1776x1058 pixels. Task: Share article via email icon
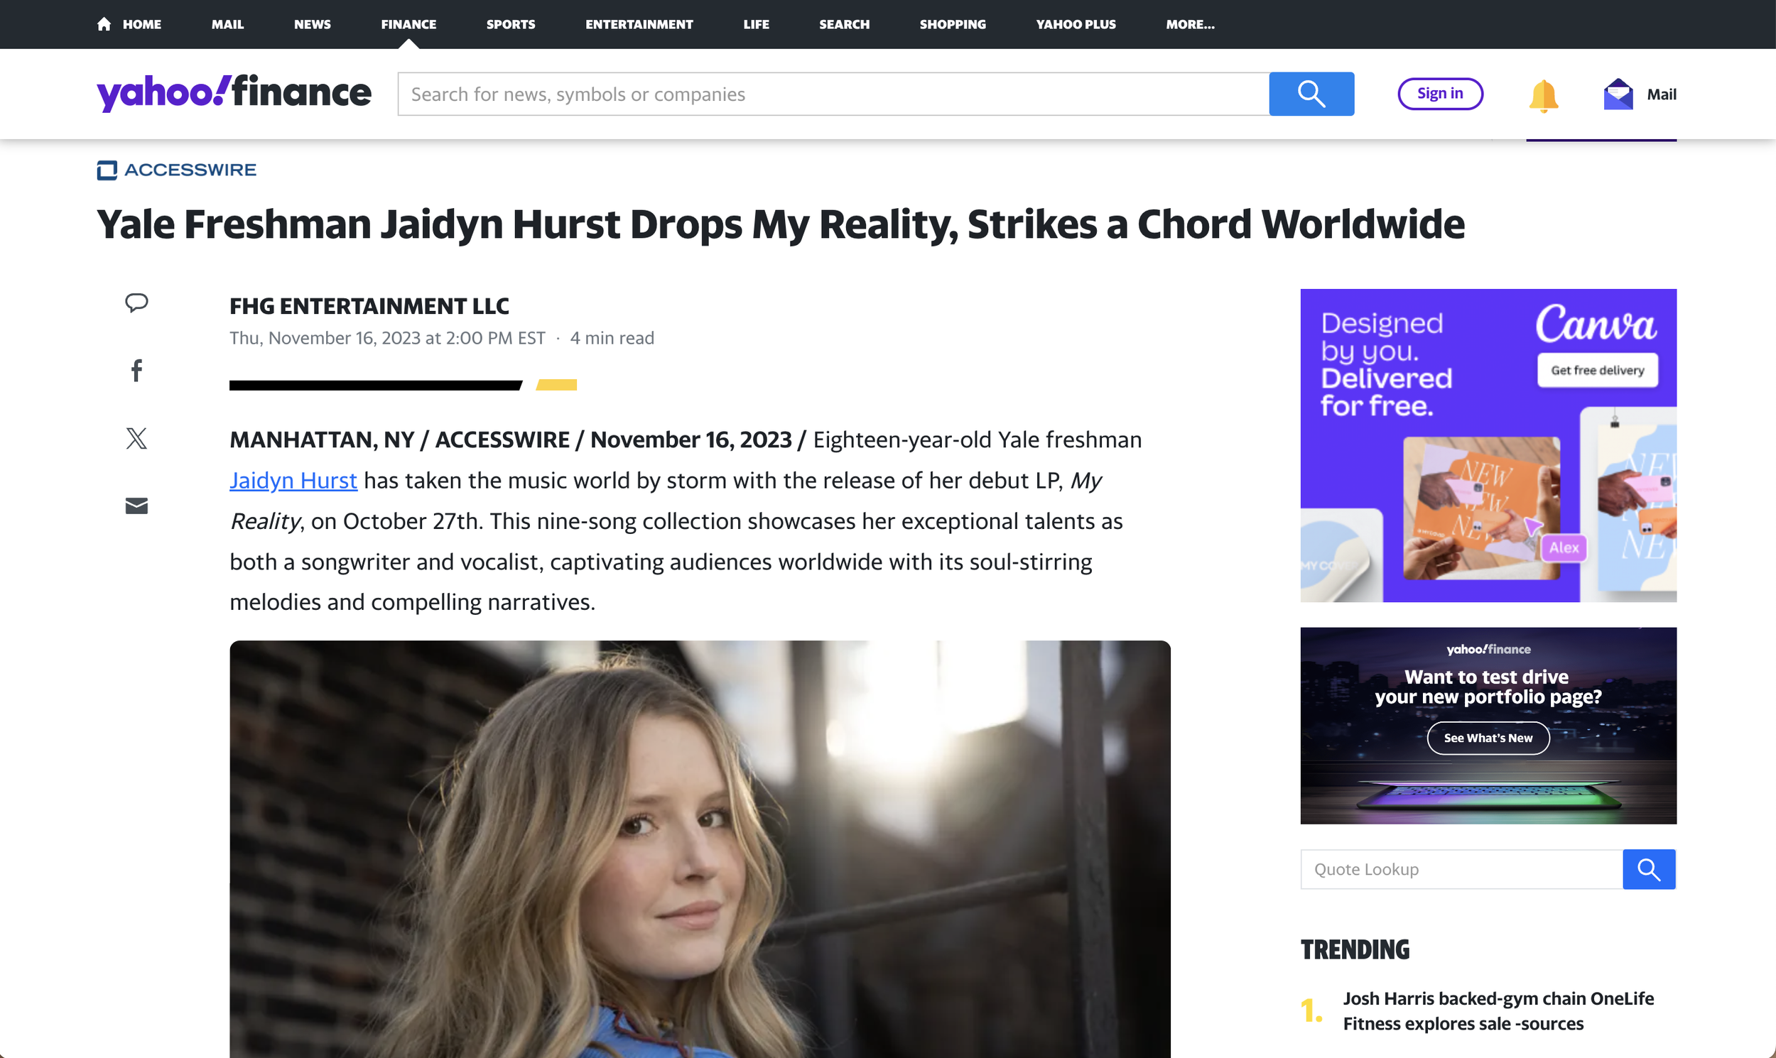136,506
